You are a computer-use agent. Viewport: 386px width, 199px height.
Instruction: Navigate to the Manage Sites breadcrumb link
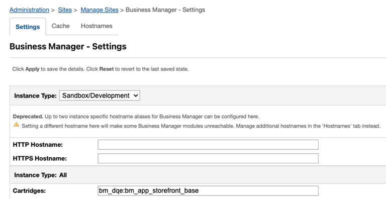point(100,10)
